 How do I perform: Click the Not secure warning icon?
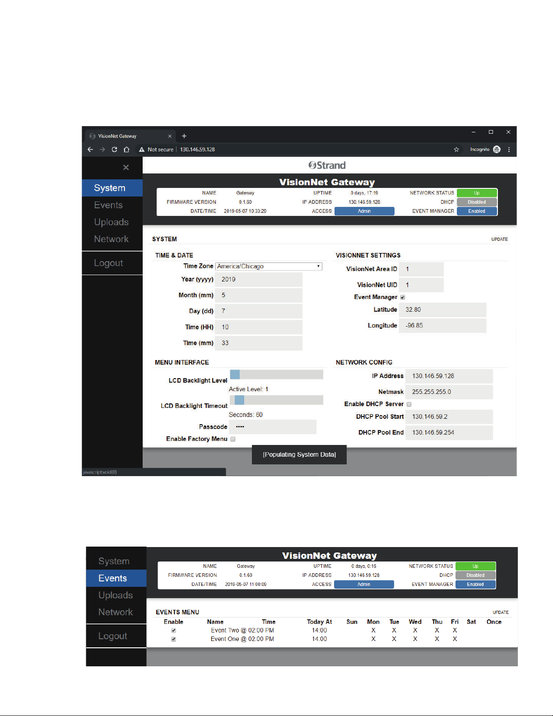(142, 150)
